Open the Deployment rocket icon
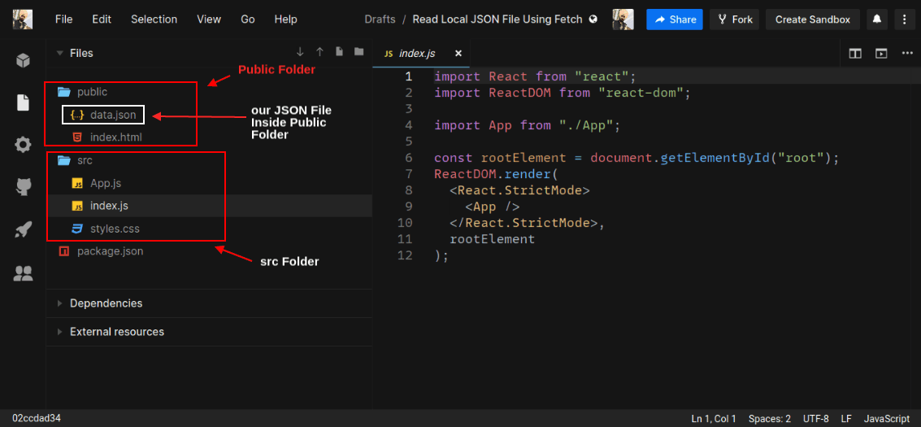This screenshot has width=921, height=427. click(23, 230)
